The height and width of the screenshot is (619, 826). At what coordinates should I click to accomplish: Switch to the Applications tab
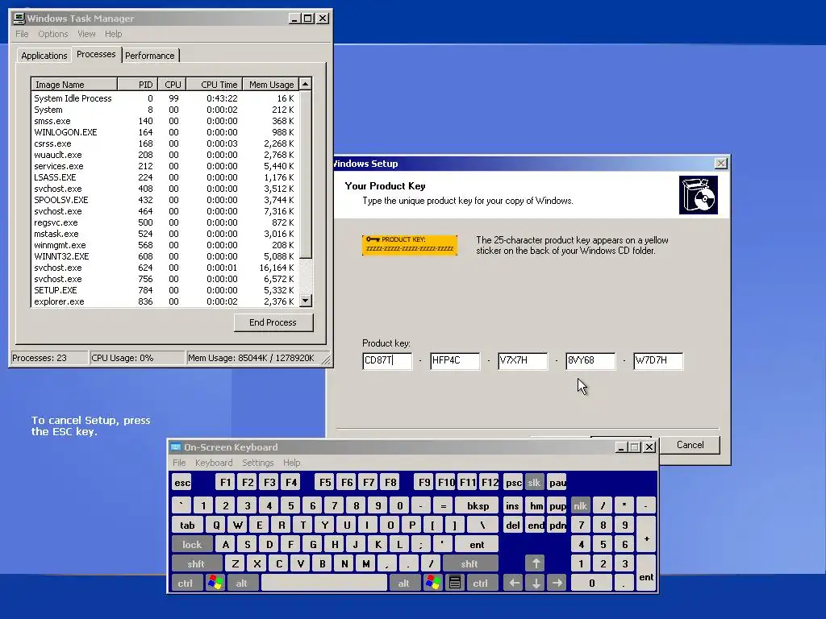click(x=44, y=56)
